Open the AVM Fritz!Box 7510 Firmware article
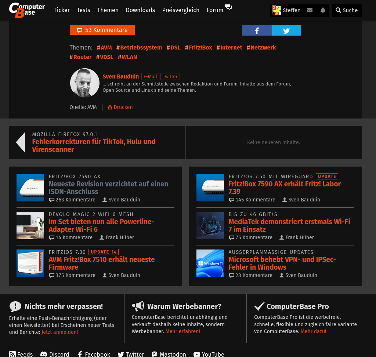376x357 pixels. pos(102,263)
